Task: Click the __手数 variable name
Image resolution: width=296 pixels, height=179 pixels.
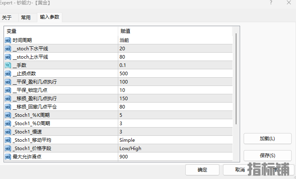Action: pos(19,65)
